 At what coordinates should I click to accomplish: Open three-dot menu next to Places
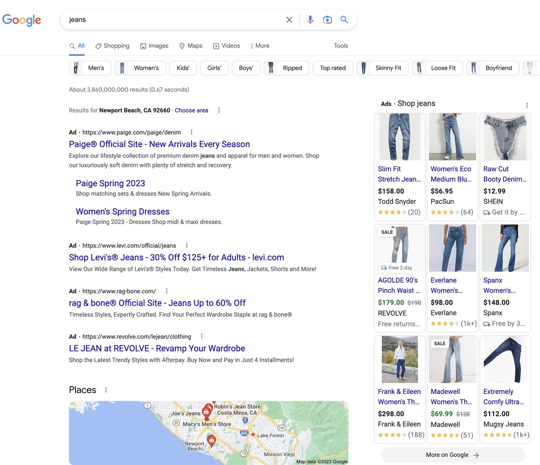(106, 390)
